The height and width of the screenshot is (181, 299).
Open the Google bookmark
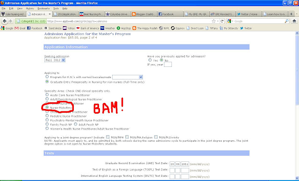click(7, 28)
